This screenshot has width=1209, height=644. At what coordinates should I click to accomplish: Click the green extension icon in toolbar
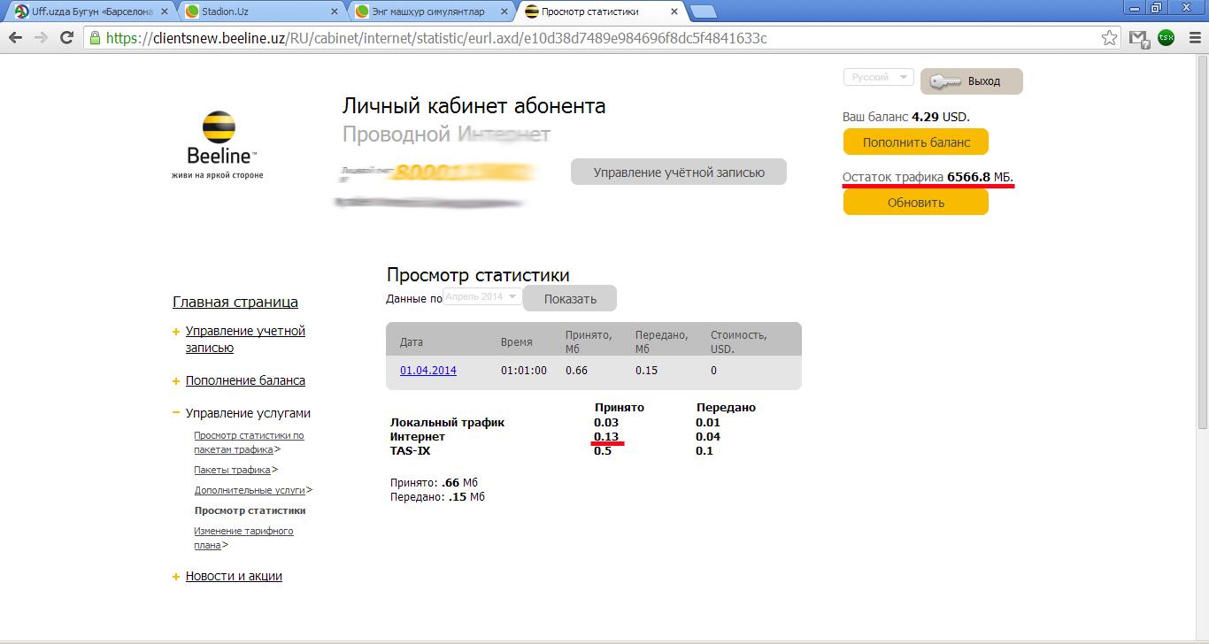pos(1166,38)
